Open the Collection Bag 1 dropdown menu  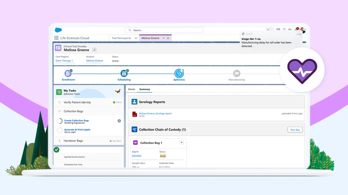[181, 143]
